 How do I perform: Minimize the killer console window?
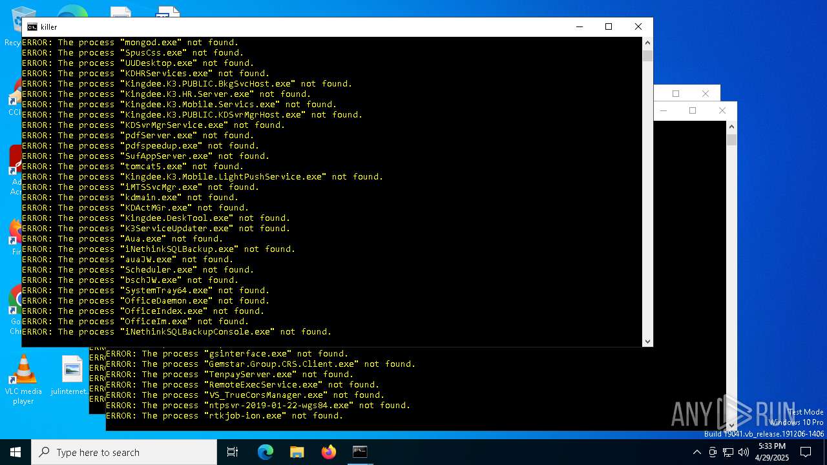[x=579, y=26]
